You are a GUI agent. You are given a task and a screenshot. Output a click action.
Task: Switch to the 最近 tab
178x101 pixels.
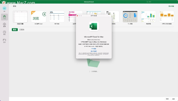pos(15,30)
